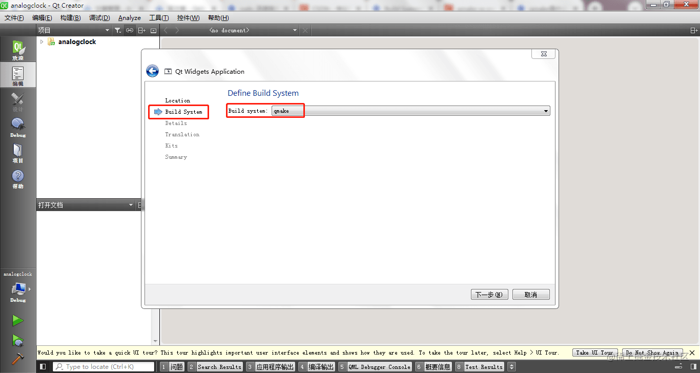Open the 构建(B) menu
Image resolution: width=700 pixels, height=373 pixels.
tap(70, 18)
